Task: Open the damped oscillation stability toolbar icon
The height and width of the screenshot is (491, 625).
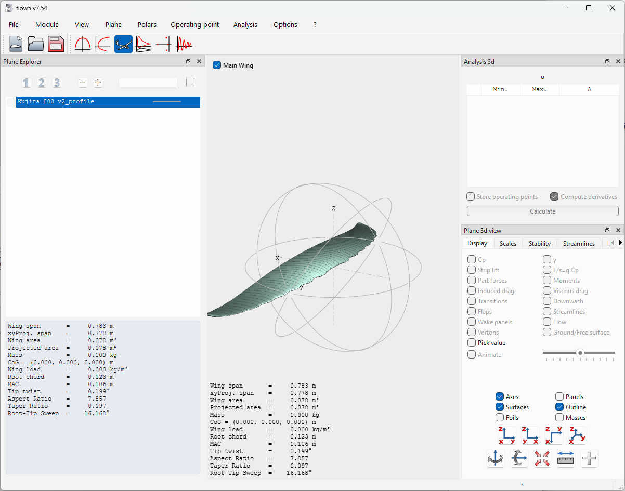Action: 184,44
